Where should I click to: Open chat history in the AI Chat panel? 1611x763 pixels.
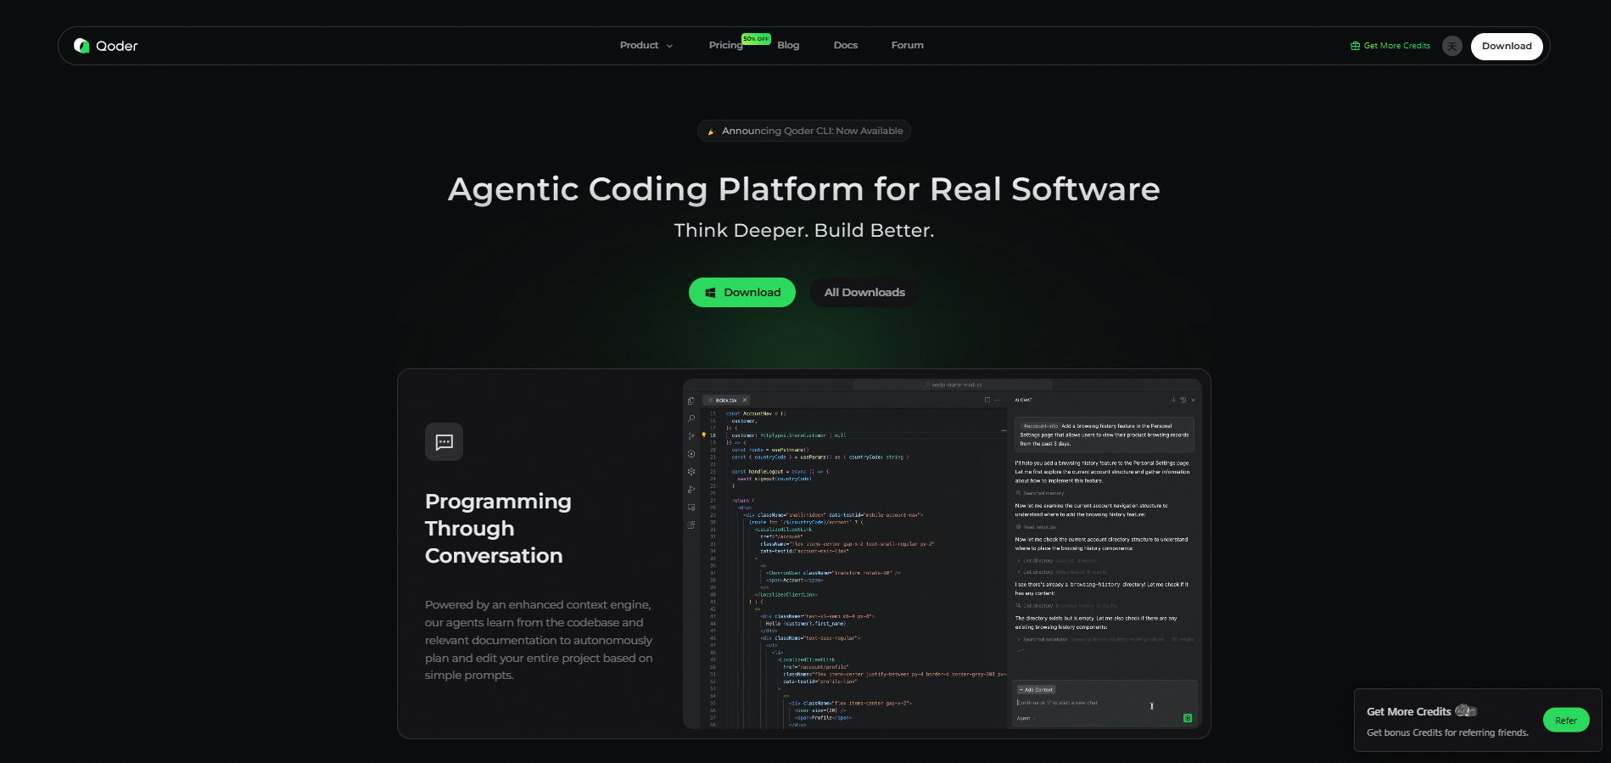tap(1183, 400)
